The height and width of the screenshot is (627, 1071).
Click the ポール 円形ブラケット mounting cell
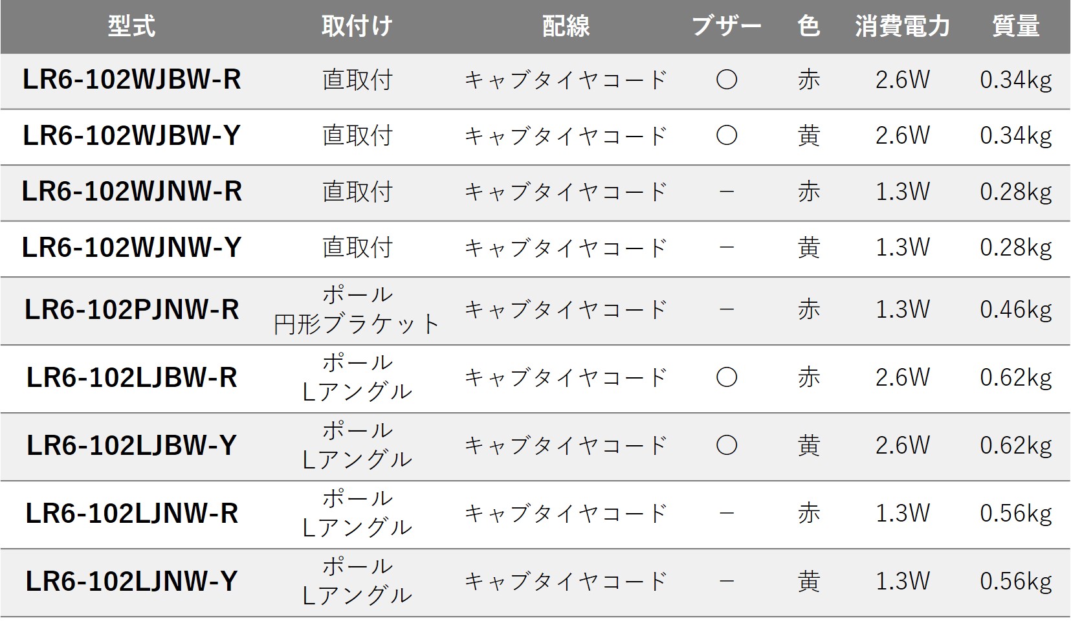pos(357,310)
